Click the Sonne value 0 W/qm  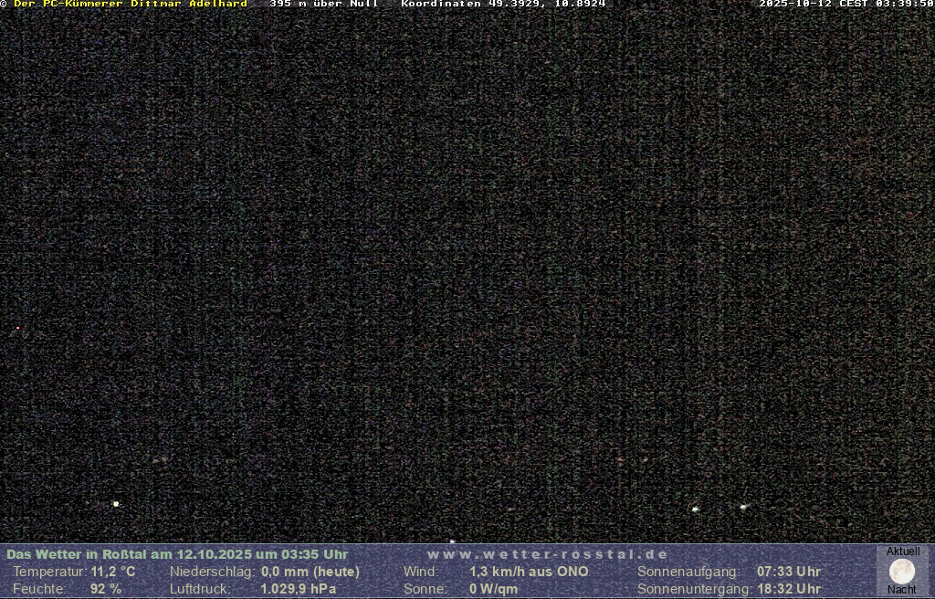[x=493, y=589]
